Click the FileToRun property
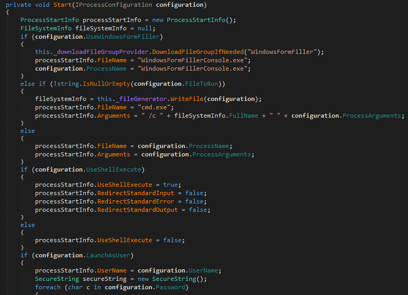The height and width of the screenshot is (295, 408). click(201, 84)
